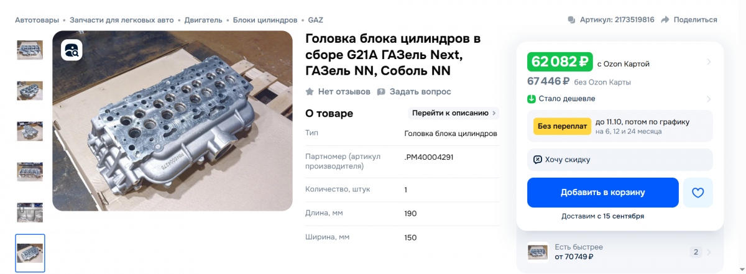Select the first product thumbnail
The width and height of the screenshot is (746, 274).
pos(30,50)
